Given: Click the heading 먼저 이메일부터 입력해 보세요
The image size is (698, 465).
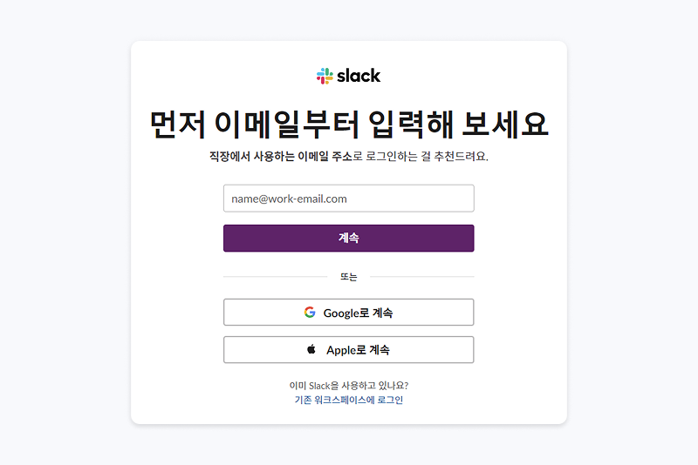Looking at the screenshot, I should pos(348,125).
